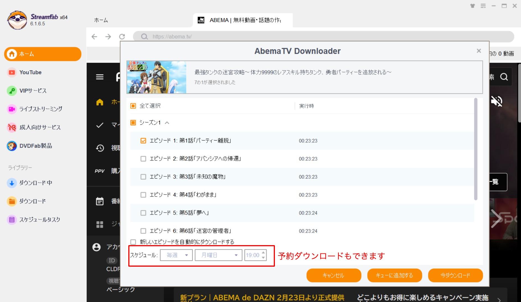Click the episode list scrollbar
The width and height of the screenshot is (521, 302).
click(x=476, y=149)
